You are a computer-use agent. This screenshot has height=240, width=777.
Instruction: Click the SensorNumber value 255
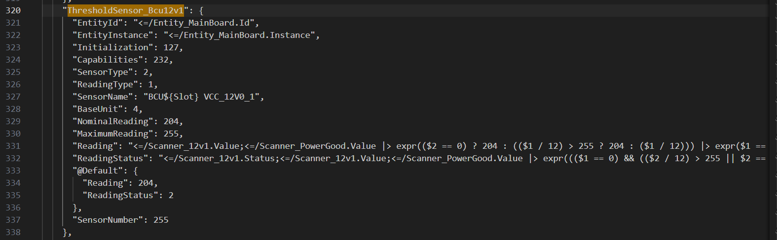pyautogui.click(x=161, y=220)
